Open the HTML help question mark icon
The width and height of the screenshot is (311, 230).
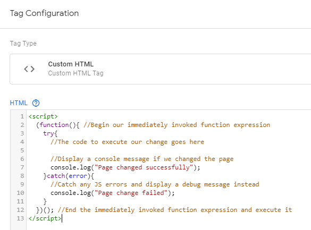click(x=36, y=103)
